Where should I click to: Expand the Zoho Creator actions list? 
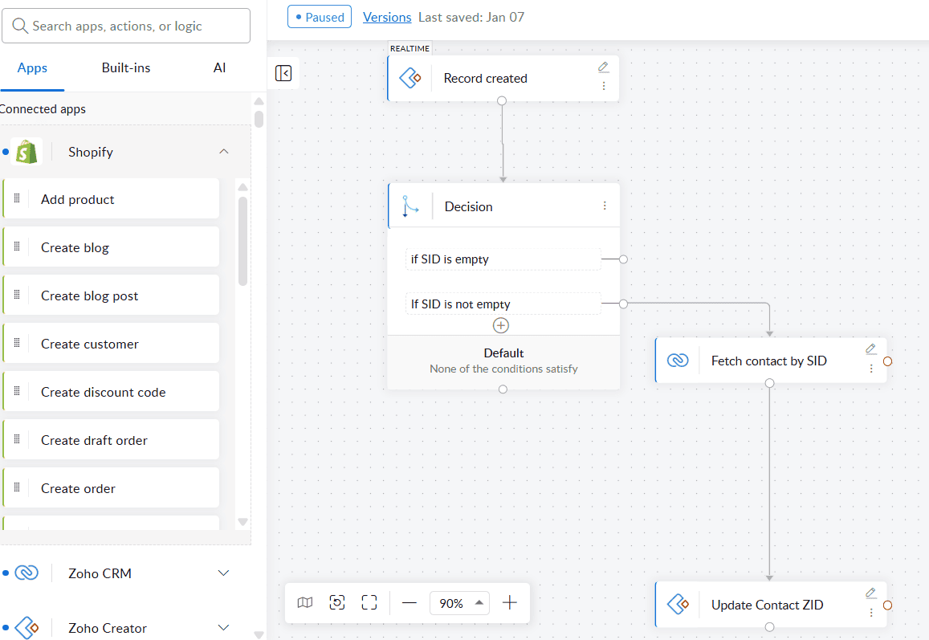223,628
